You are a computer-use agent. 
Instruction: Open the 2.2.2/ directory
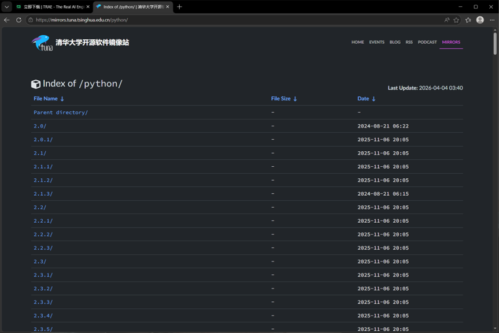coord(43,234)
